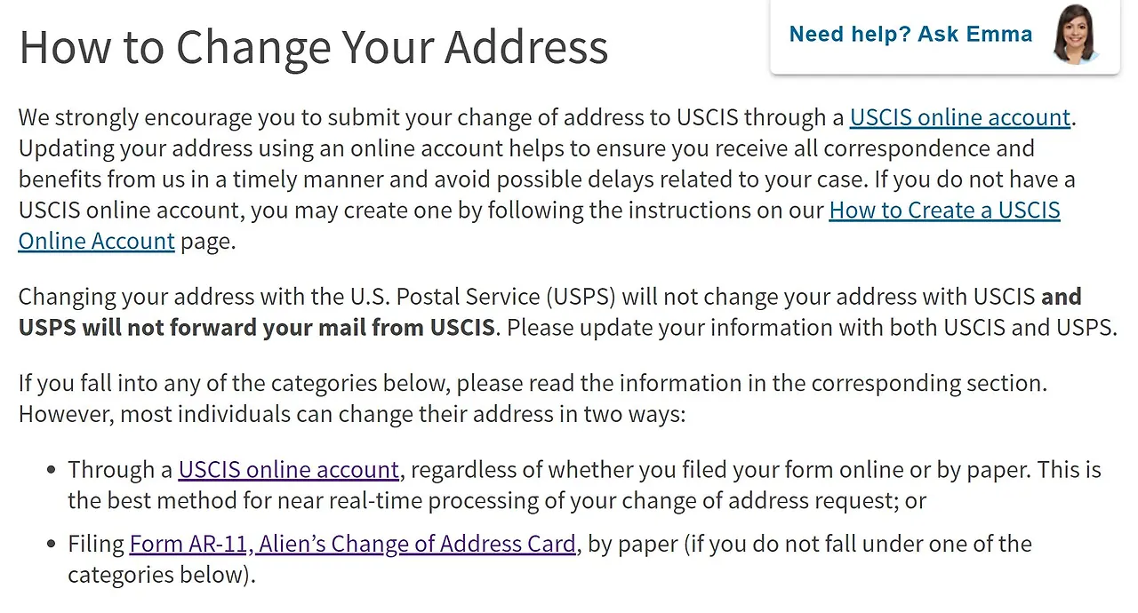This screenshot has width=1138, height=613.
Task: Click the bolded USPS warning text
Action: coord(257,327)
